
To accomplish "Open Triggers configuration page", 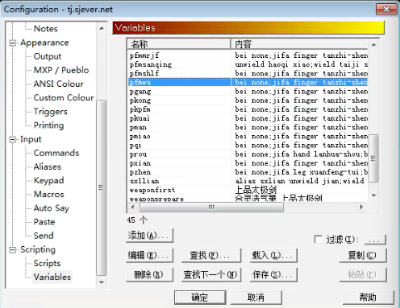I will tap(50, 112).
